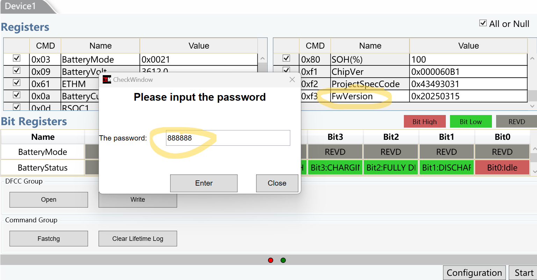Uncheck the BatteryMode 0x03 row checkbox
Image resolution: width=537 pixels, height=280 pixels.
click(16, 58)
